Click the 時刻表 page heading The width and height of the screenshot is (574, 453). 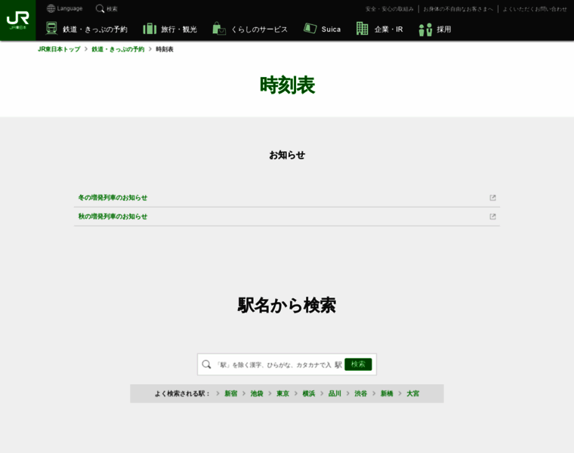[287, 85]
